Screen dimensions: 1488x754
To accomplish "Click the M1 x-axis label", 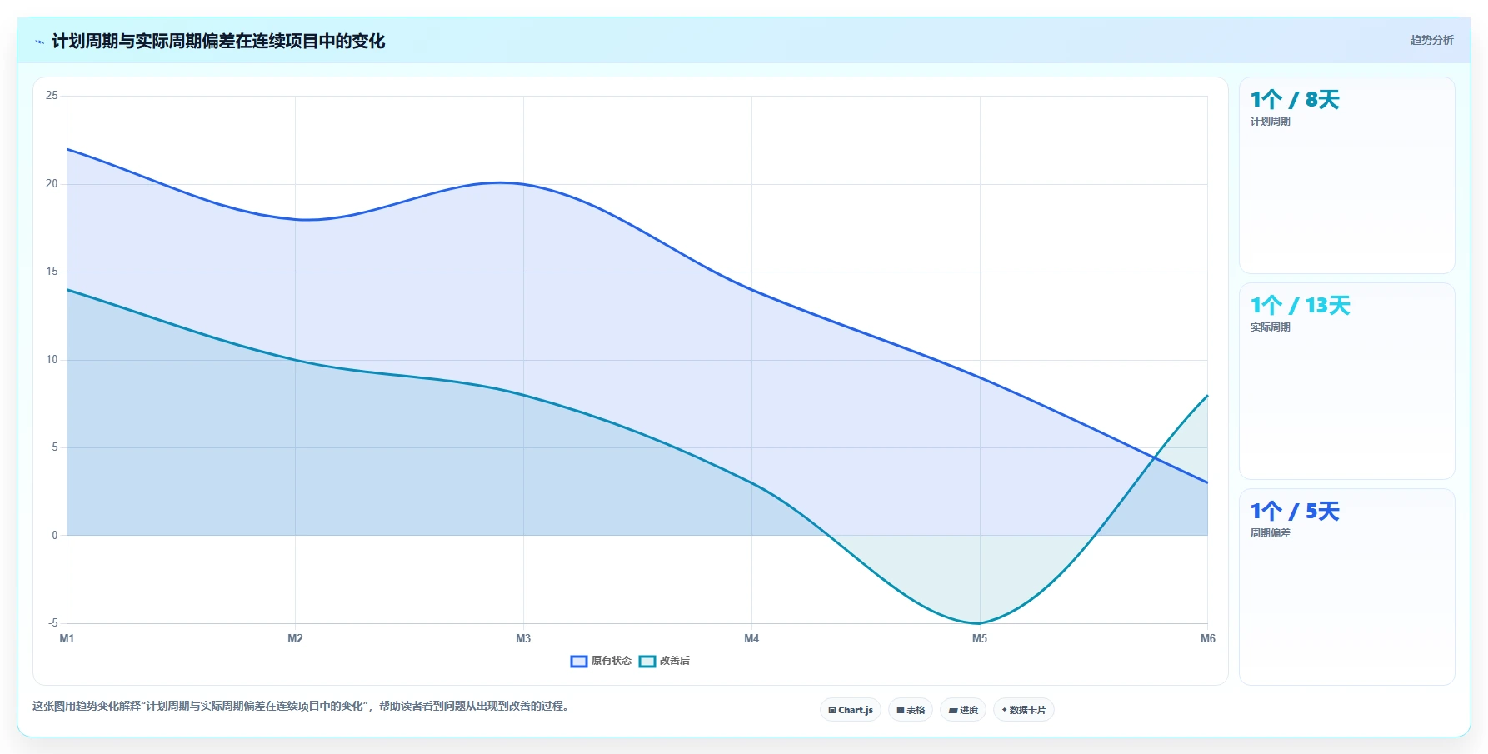I will (67, 638).
